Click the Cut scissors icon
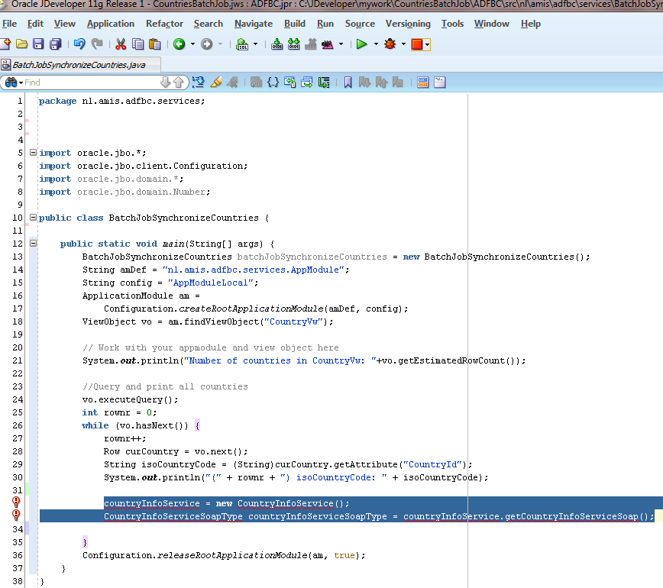This screenshot has width=663, height=588. click(x=121, y=44)
